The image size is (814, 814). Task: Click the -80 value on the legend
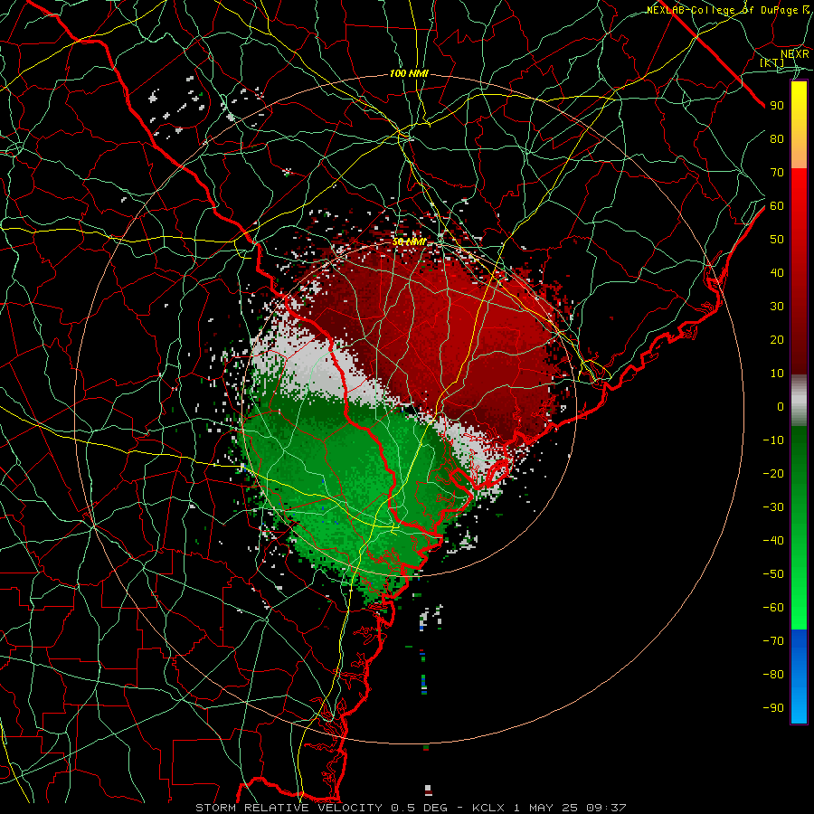[x=773, y=675]
